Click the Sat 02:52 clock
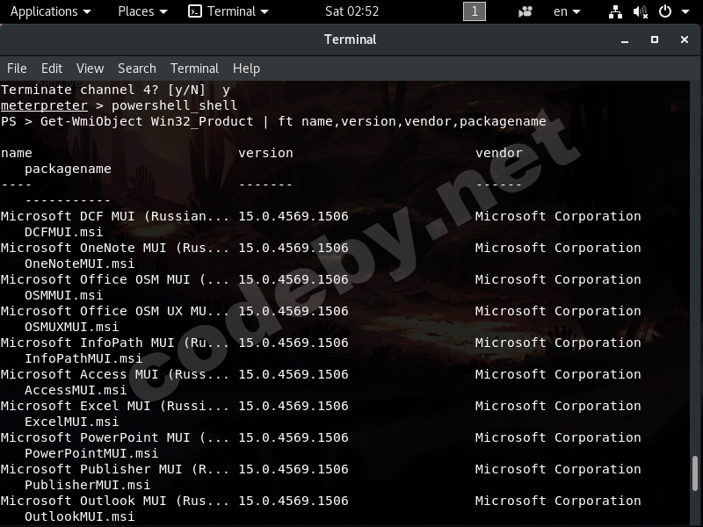The width and height of the screenshot is (703, 527). (351, 11)
